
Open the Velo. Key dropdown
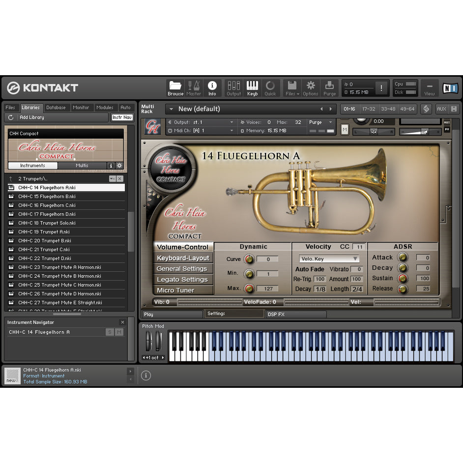(x=329, y=258)
